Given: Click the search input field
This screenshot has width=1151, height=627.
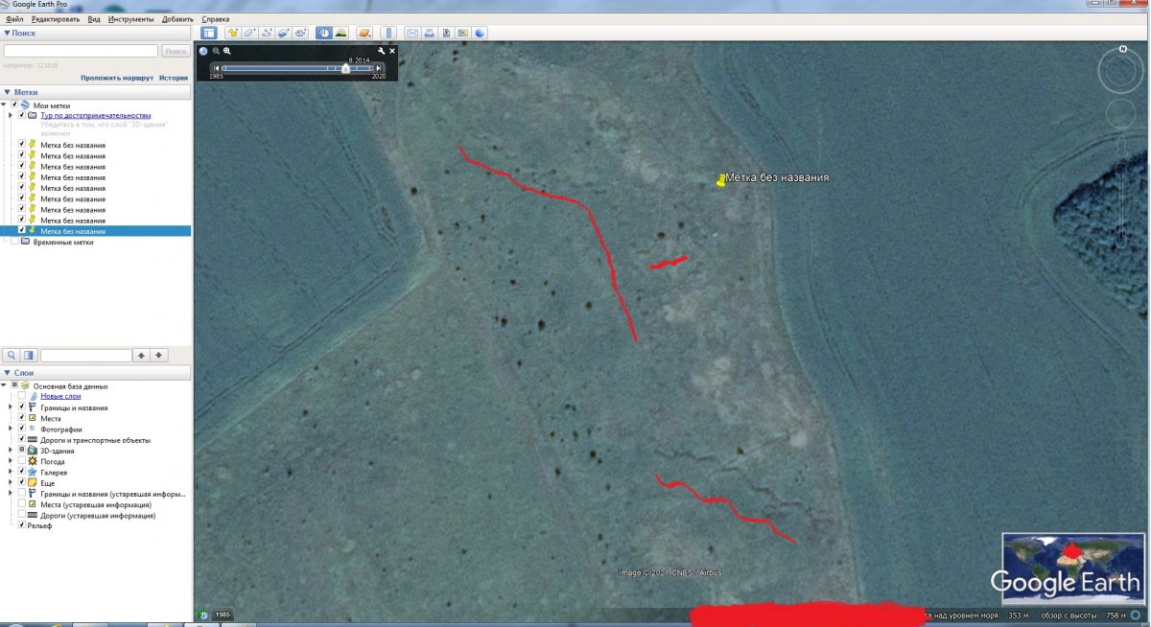Looking at the screenshot, I should [81, 51].
